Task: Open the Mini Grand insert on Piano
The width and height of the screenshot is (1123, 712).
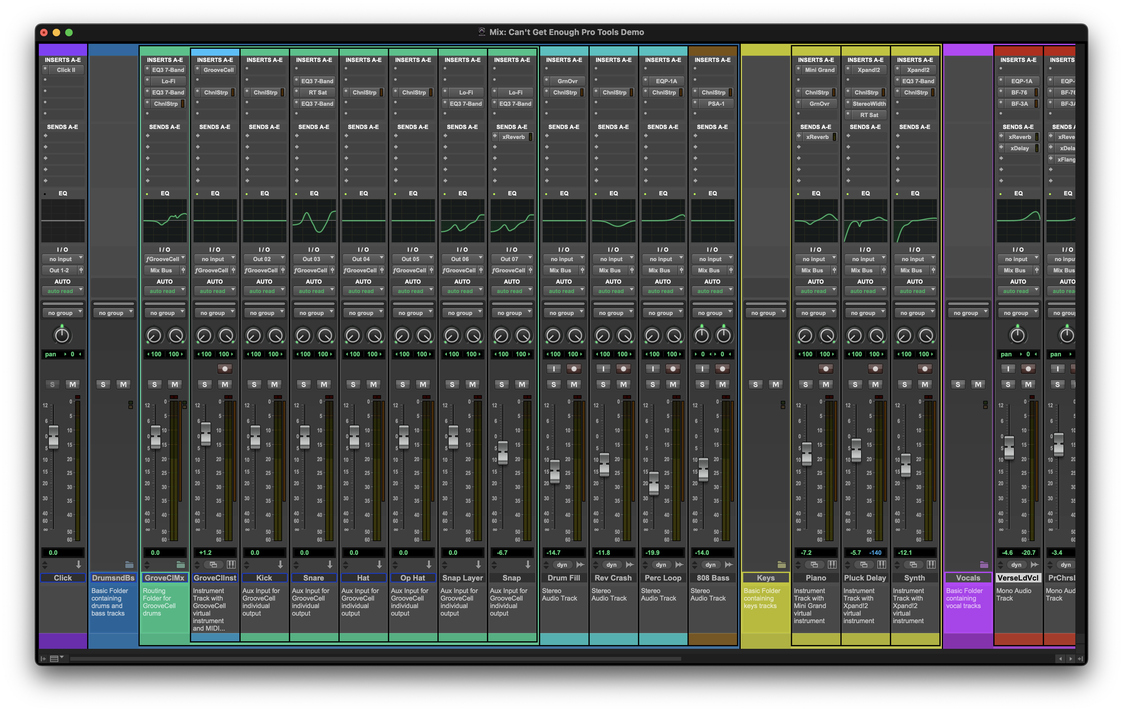Action: [x=819, y=70]
